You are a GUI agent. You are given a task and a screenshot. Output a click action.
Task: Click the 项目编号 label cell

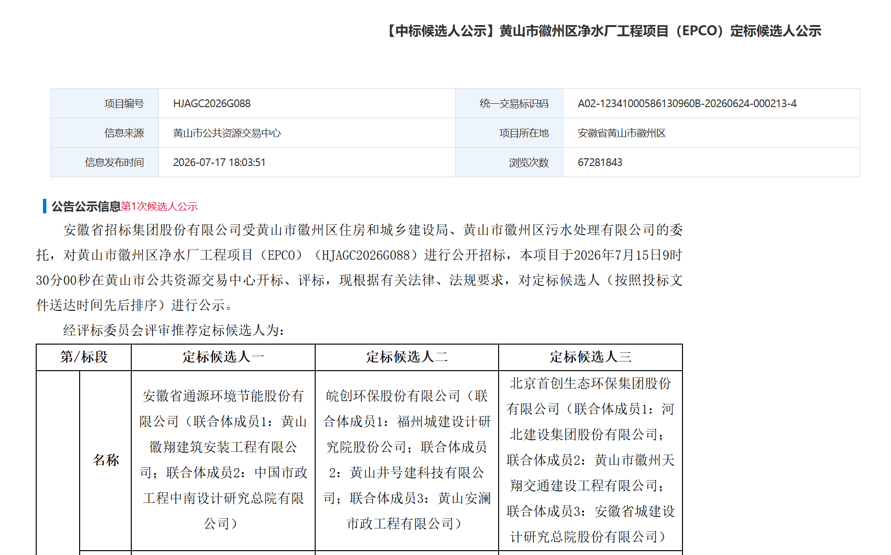click(105, 103)
